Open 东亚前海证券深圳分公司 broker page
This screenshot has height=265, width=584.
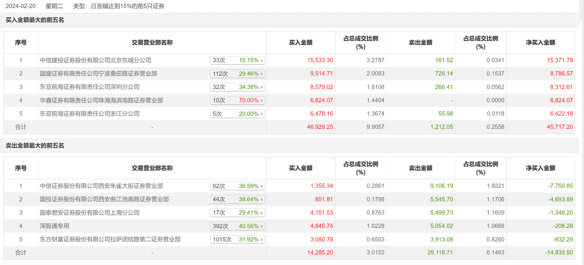90,87
